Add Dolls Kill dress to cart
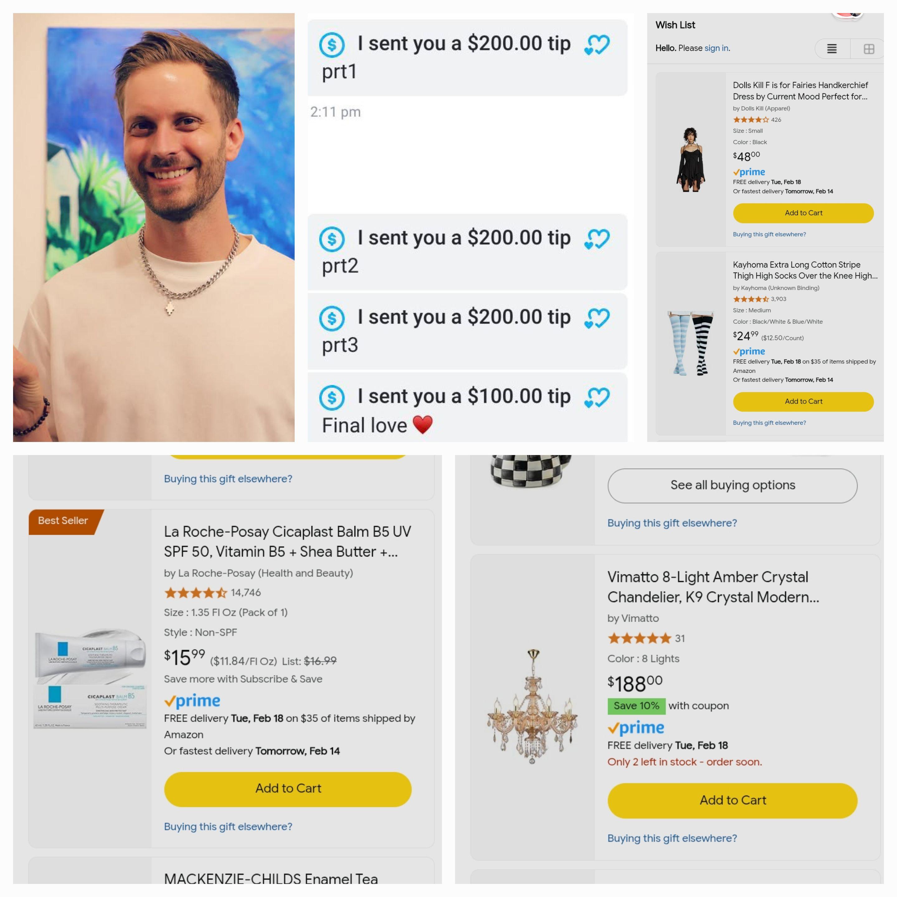 pyautogui.click(x=803, y=213)
